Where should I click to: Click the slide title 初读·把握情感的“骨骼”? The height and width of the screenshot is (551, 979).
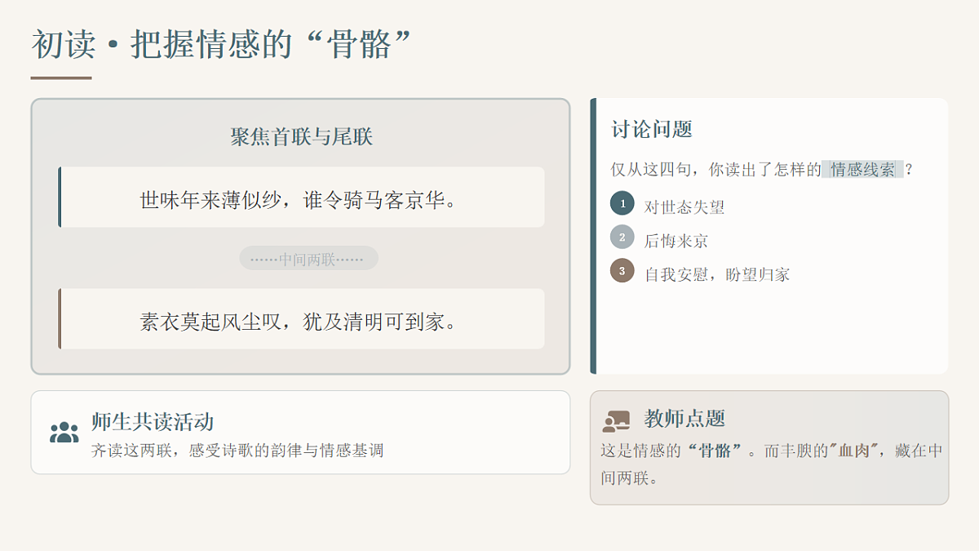click(220, 45)
